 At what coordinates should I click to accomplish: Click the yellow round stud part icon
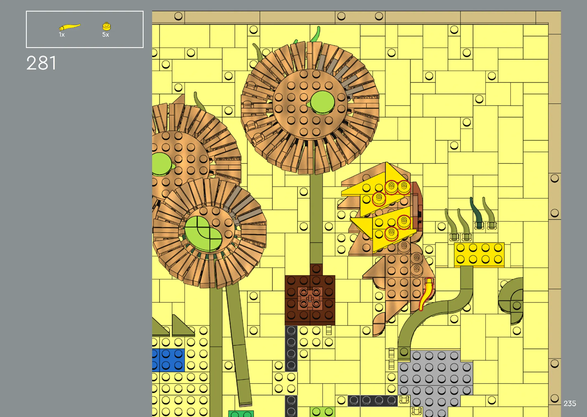[106, 26]
